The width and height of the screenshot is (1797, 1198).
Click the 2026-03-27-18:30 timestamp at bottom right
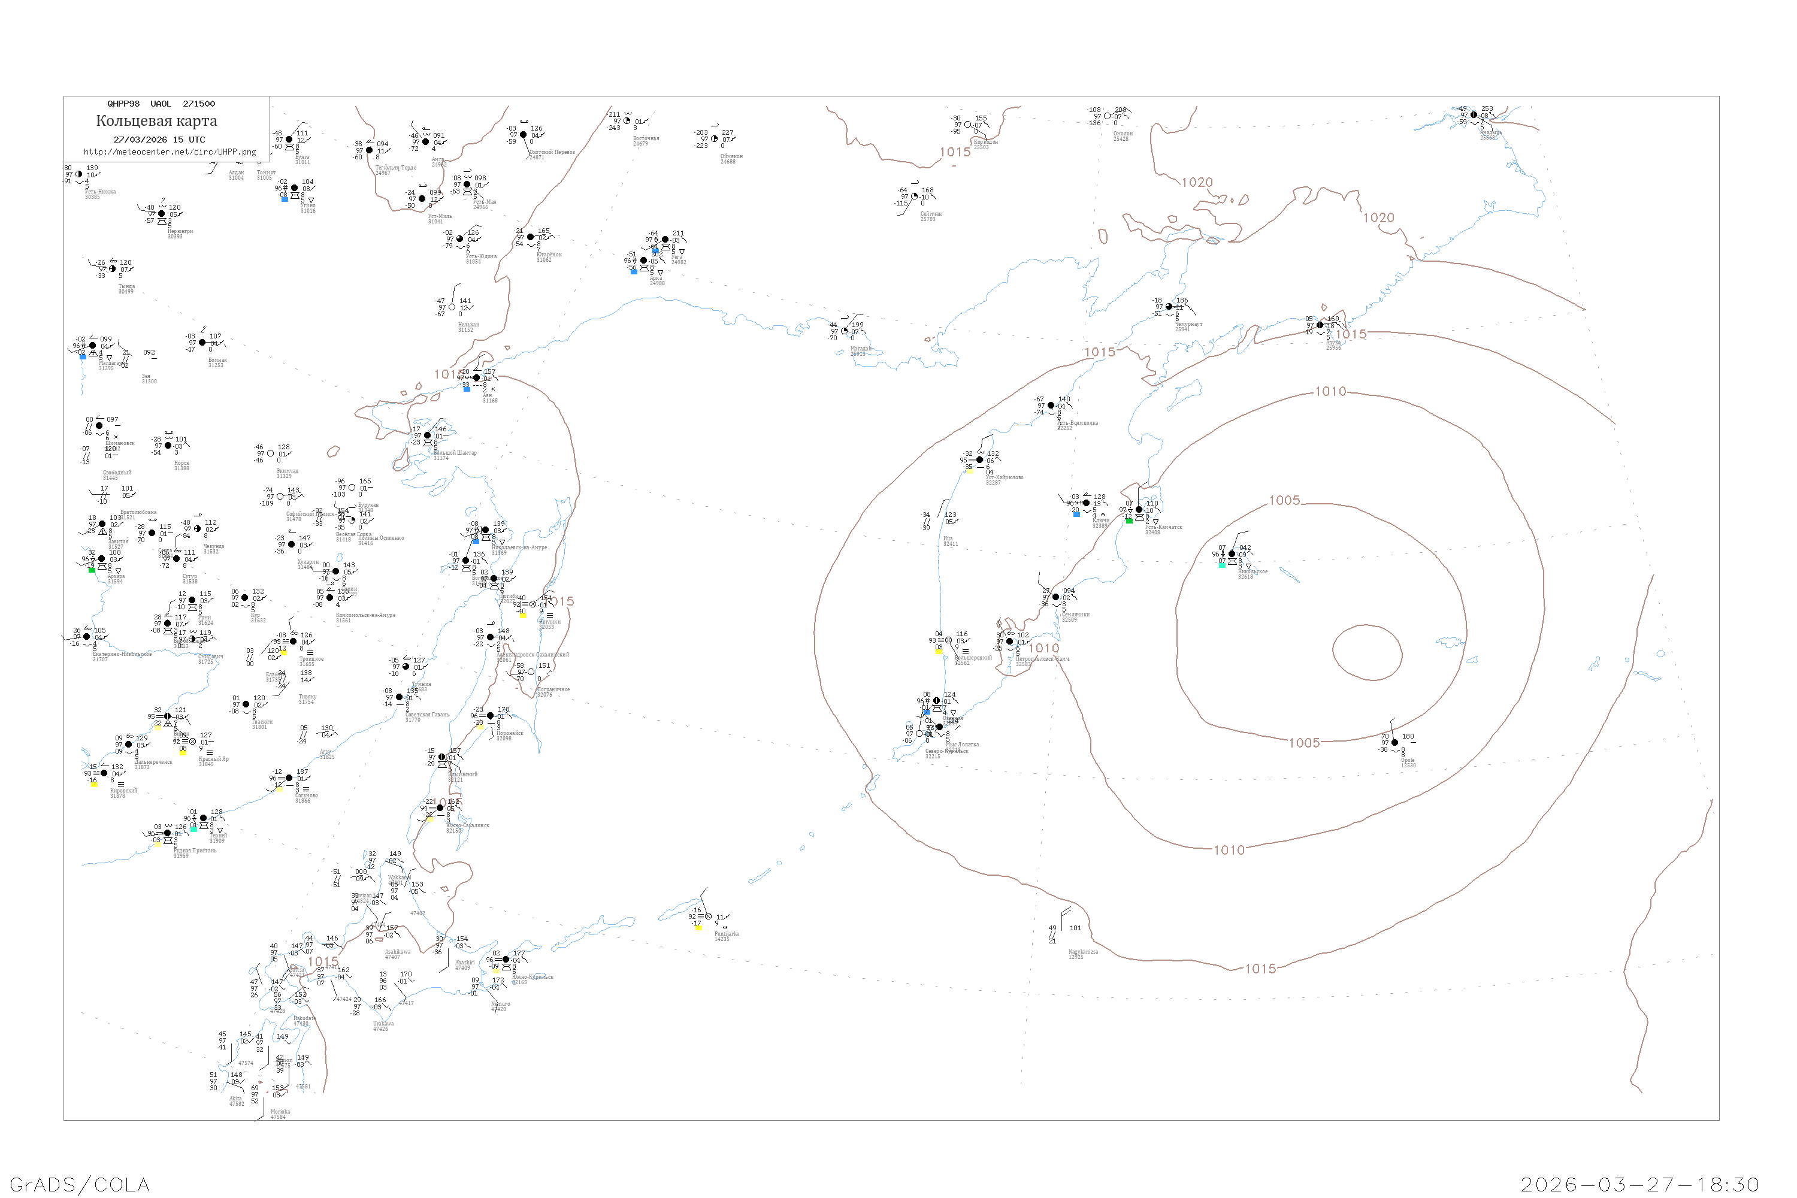click(1639, 1185)
